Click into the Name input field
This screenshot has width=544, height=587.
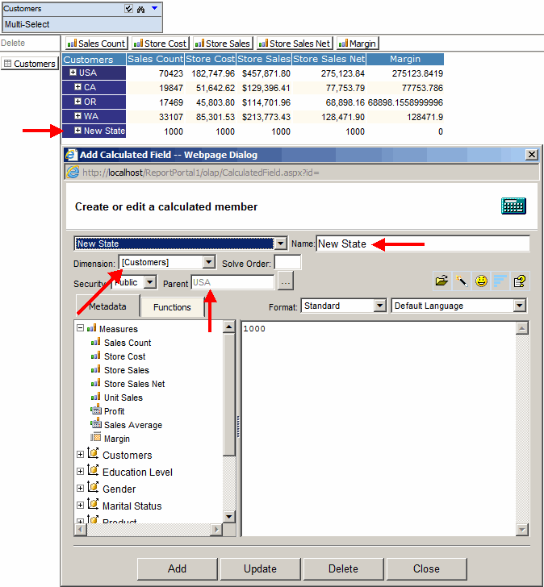423,244
